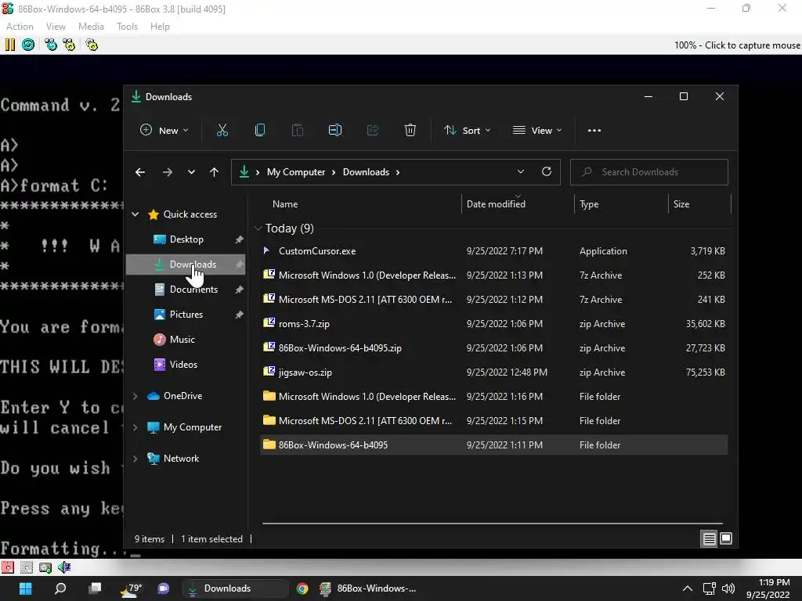Image resolution: width=802 pixels, height=601 pixels.
Task: Open 86Box Action menu
Action: click(x=20, y=27)
